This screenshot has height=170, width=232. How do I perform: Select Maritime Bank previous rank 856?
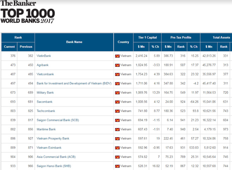pyautogui.click(x=31, y=129)
